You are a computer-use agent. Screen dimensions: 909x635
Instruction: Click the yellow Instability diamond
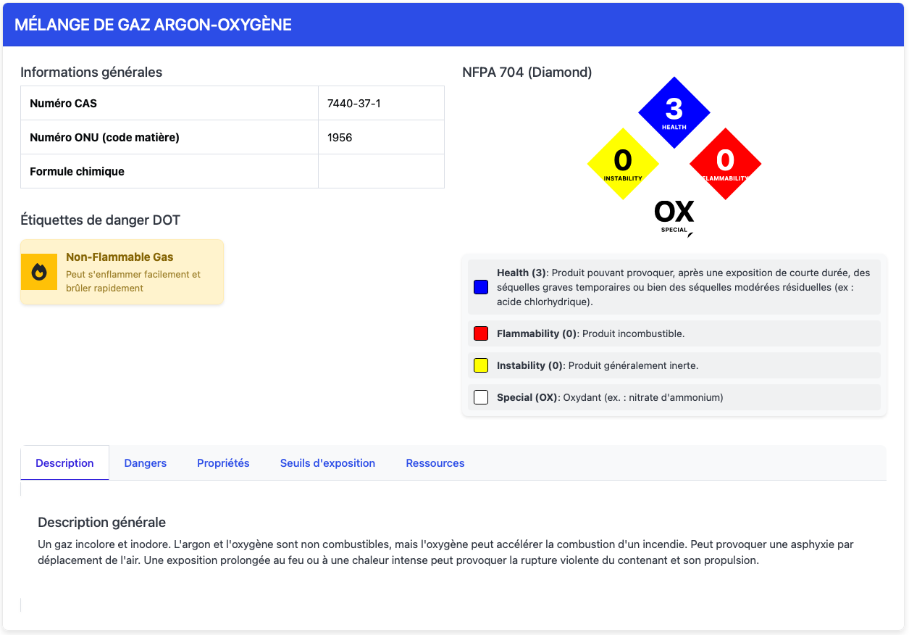click(623, 163)
